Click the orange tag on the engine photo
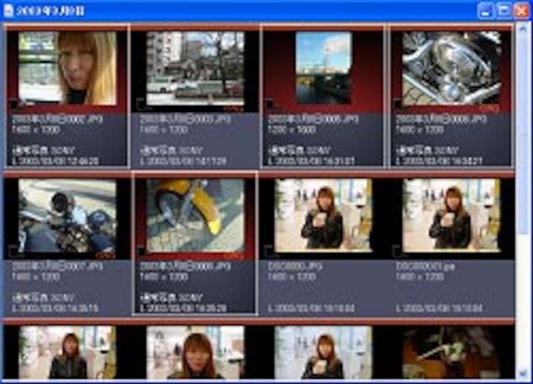This screenshot has height=384, width=533. point(489,107)
